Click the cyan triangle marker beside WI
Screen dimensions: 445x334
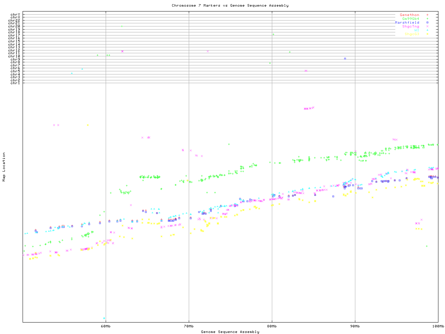tap(427, 30)
